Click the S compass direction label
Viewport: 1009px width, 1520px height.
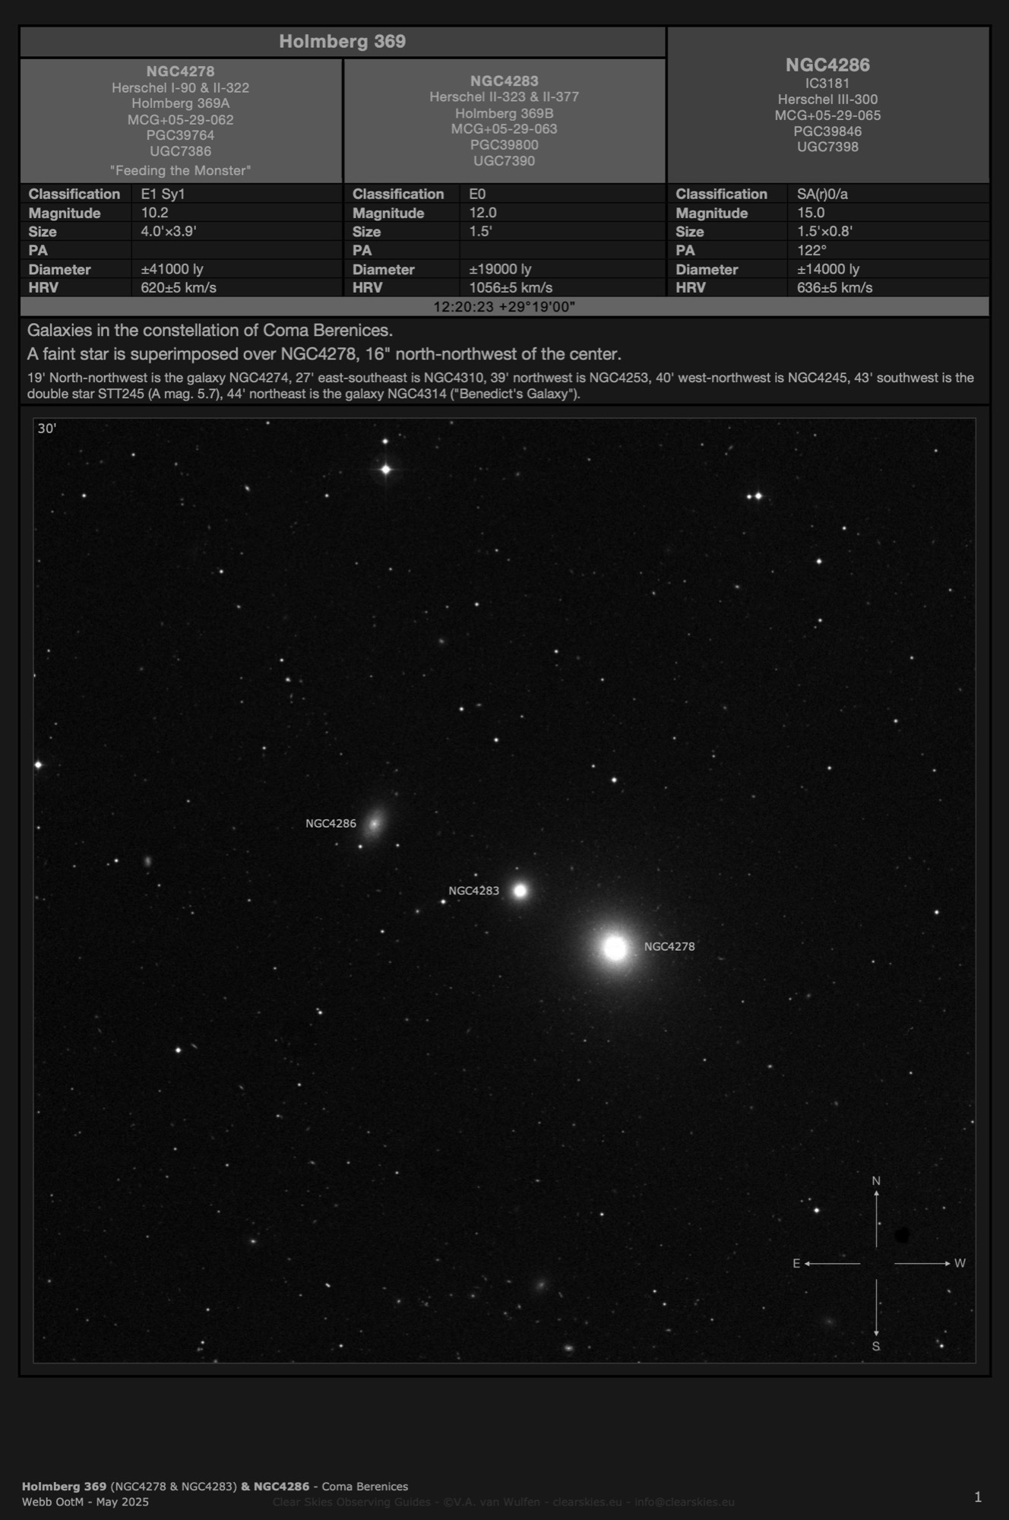click(876, 1346)
